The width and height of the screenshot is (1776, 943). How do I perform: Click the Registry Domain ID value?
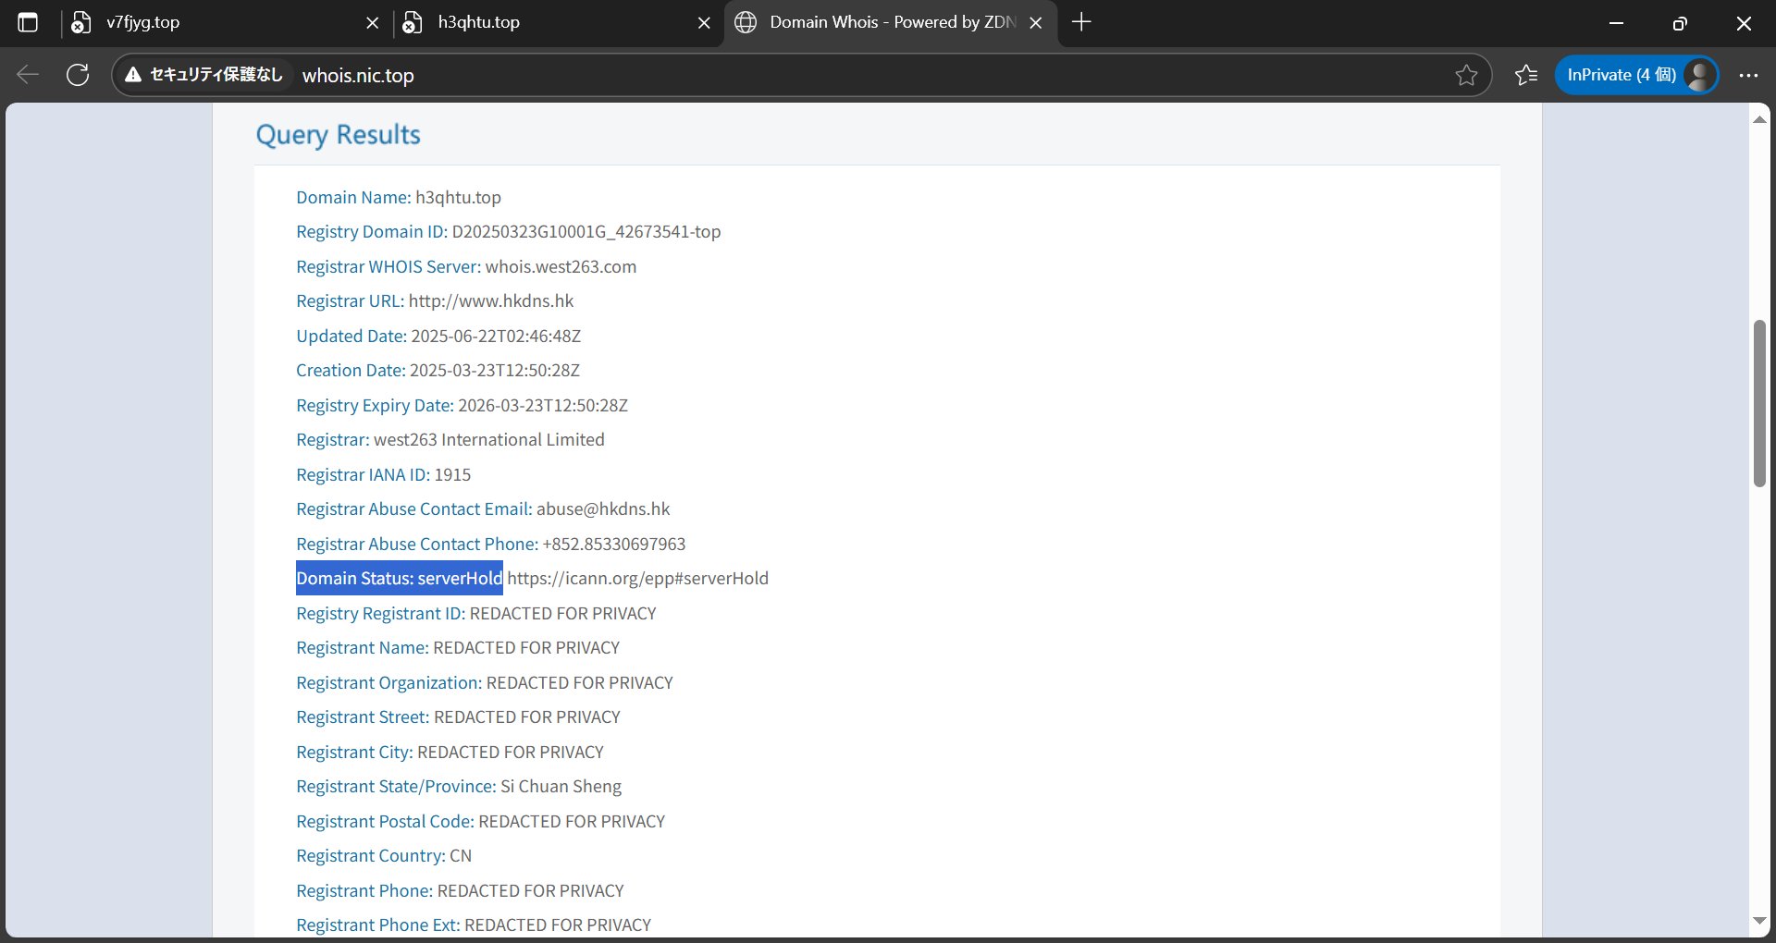click(586, 232)
